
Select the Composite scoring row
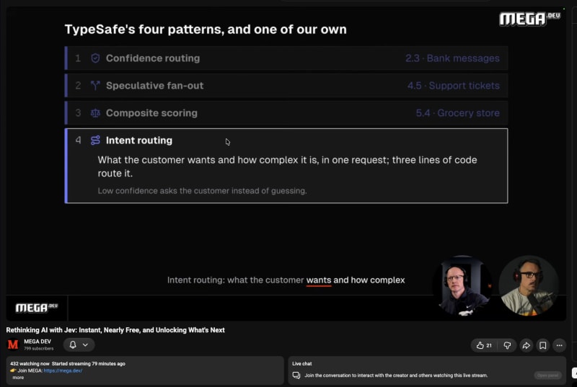(x=286, y=113)
